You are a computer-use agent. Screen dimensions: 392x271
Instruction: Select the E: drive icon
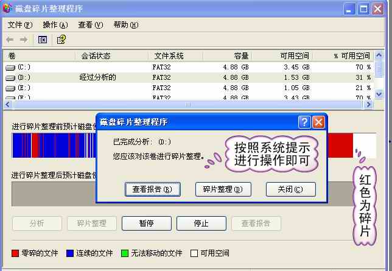pyautogui.click(x=10, y=88)
